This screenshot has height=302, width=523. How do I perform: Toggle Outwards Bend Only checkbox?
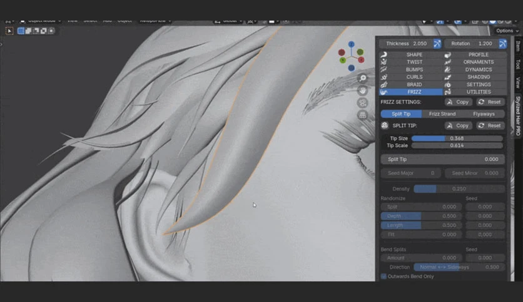click(384, 276)
